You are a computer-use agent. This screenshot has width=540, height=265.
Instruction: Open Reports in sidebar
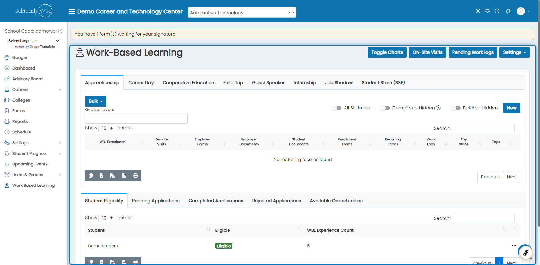tap(20, 121)
